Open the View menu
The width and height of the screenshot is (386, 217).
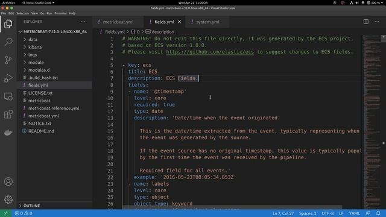34,13
